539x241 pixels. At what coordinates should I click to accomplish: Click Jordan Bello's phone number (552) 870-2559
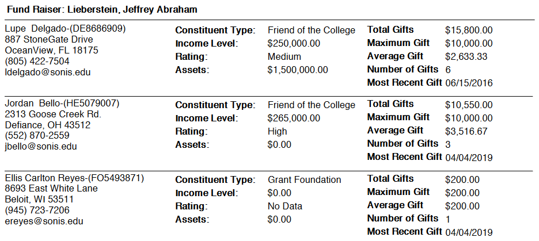(37, 136)
